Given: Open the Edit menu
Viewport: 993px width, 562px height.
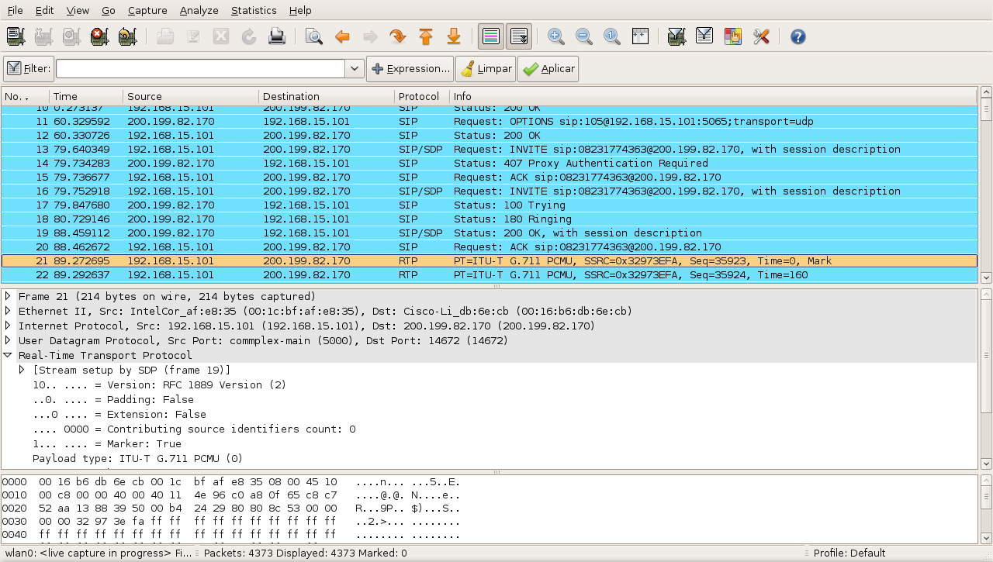Looking at the screenshot, I should click(44, 10).
